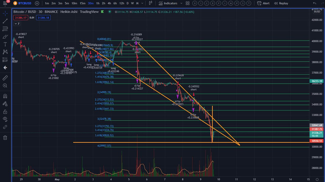Open the Indicators dialog
Screen dimensions: 325x182
point(168,3)
